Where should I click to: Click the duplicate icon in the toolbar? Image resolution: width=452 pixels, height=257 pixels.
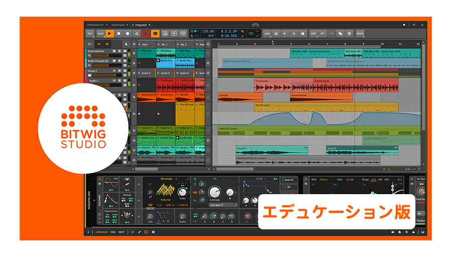pos(341,34)
